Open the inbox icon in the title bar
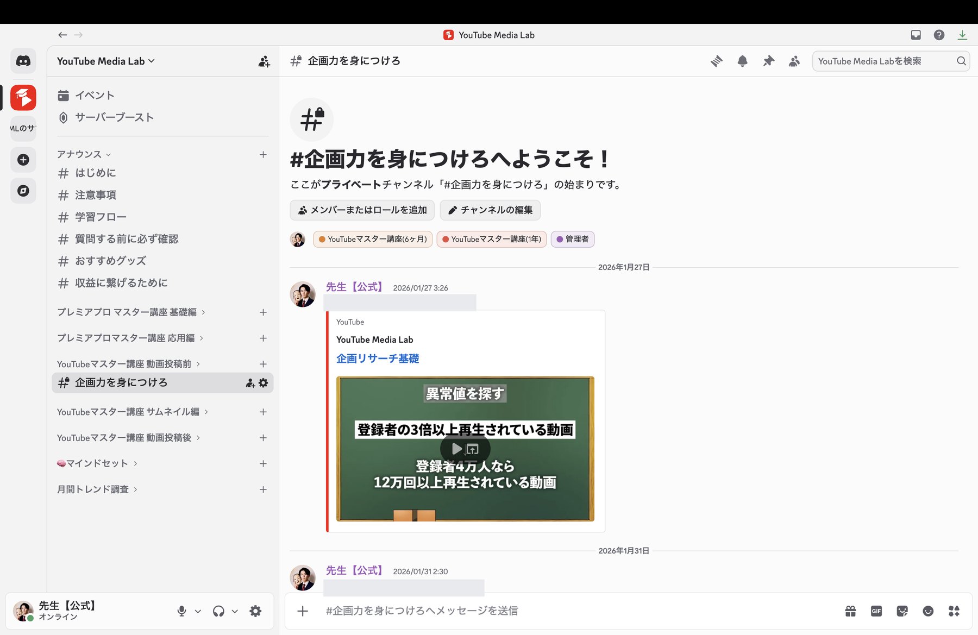978x635 pixels. [916, 35]
